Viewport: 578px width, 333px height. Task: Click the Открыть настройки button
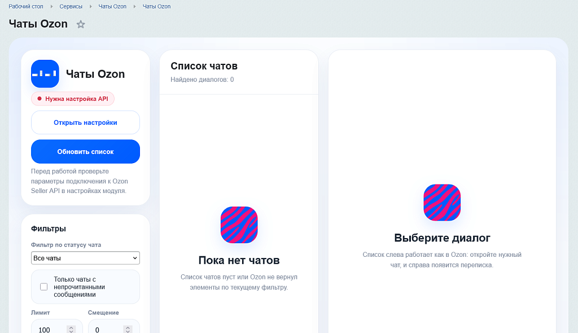coord(86,122)
